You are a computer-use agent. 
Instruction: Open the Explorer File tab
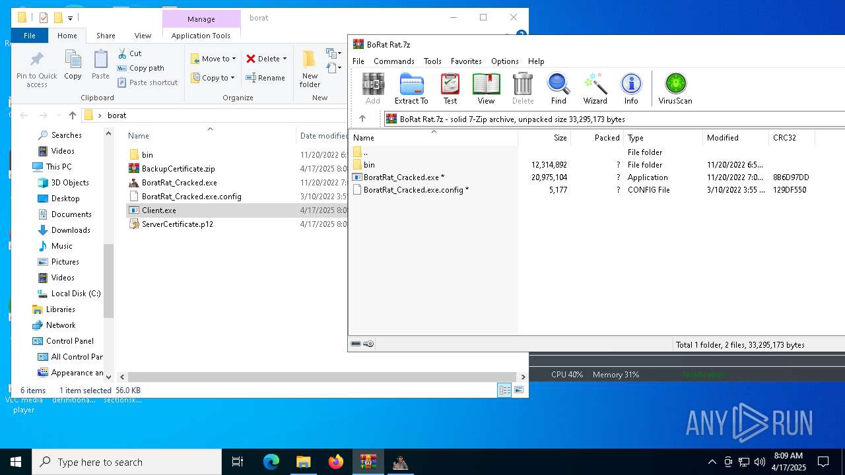pos(30,36)
